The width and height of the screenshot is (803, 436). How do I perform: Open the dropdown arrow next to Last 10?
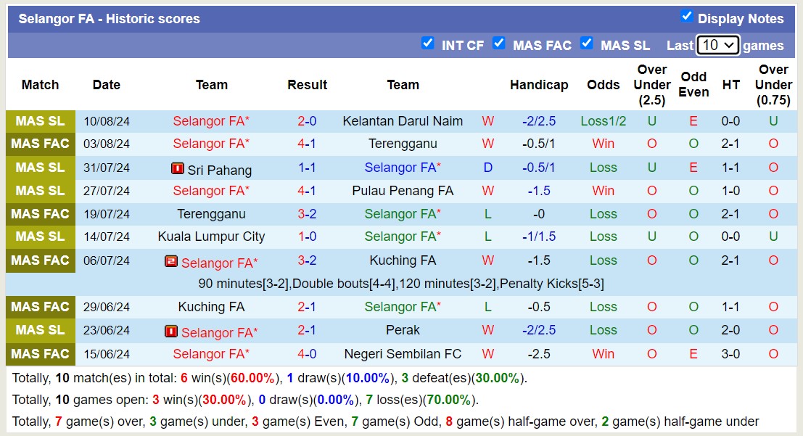728,45
